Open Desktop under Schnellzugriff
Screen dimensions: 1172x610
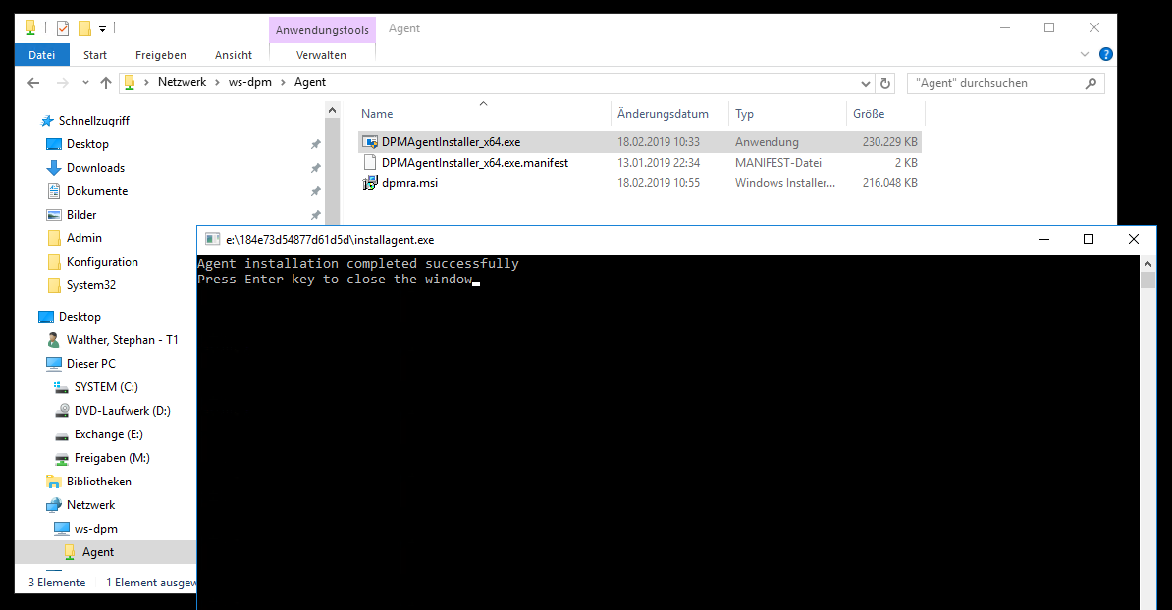click(x=87, y=144)
